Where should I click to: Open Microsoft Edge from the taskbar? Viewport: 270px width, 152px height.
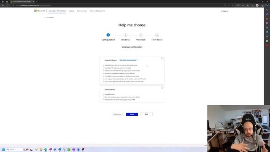click(46, 149)
